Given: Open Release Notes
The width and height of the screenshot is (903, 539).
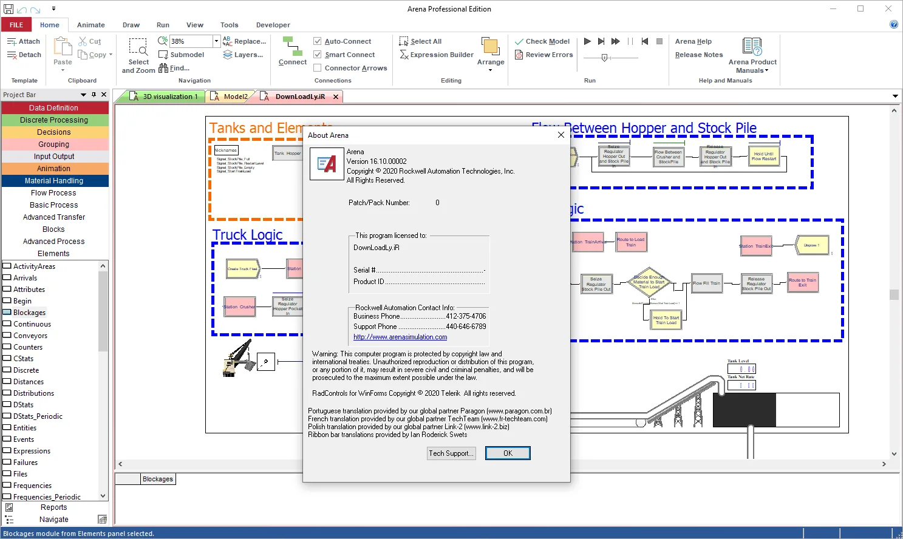Looking at the screenshot, I should point(699,55).
